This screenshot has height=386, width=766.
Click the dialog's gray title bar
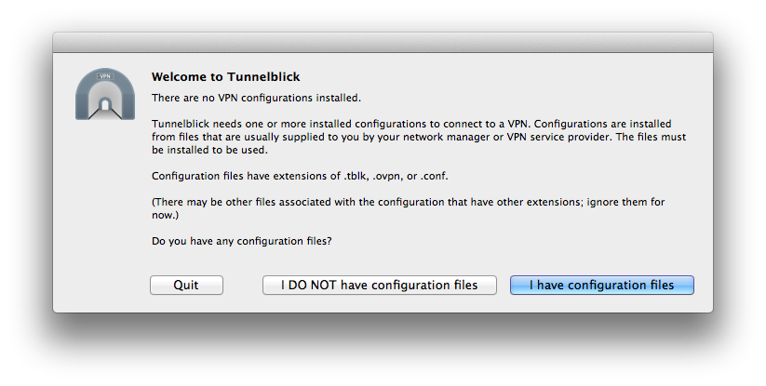383,43
